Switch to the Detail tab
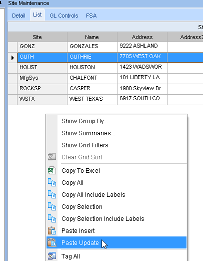The image size is (203, 261). click(18, 16)
